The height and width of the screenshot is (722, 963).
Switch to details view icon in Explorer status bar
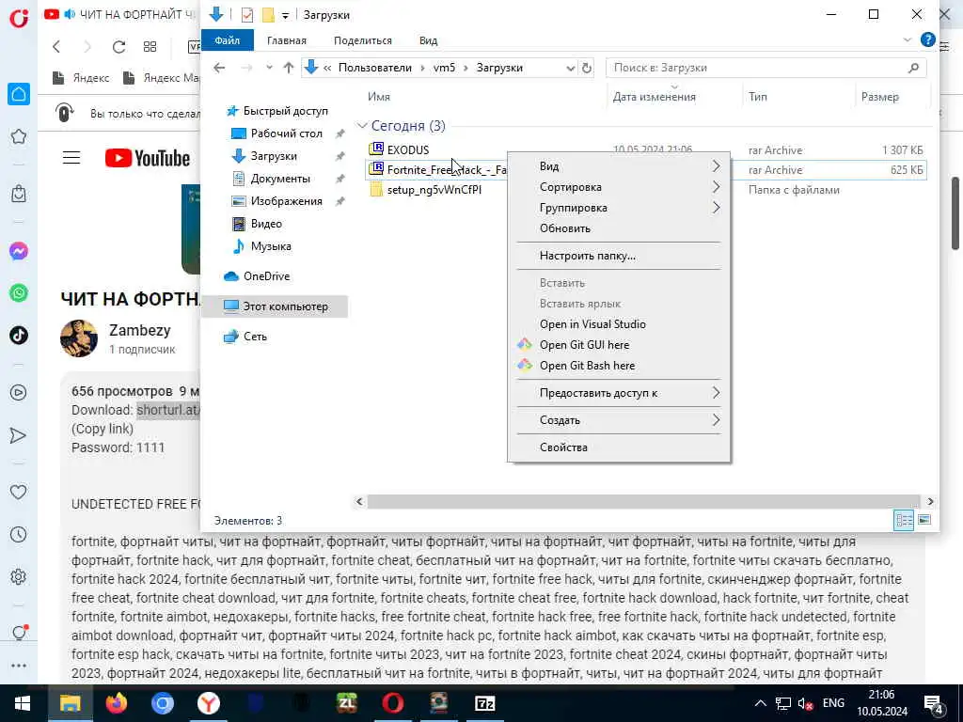click(904, 520)
